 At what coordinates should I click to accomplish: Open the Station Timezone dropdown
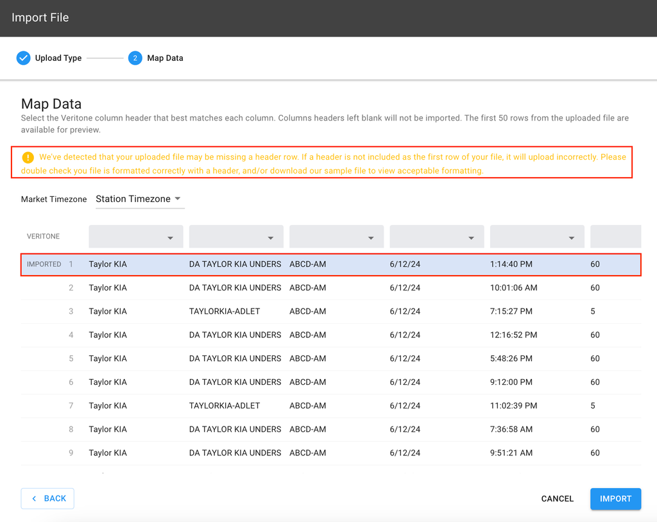click(x=139, y=199)
